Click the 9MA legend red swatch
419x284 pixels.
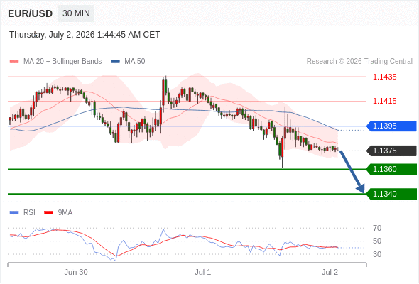coord(48,213)
